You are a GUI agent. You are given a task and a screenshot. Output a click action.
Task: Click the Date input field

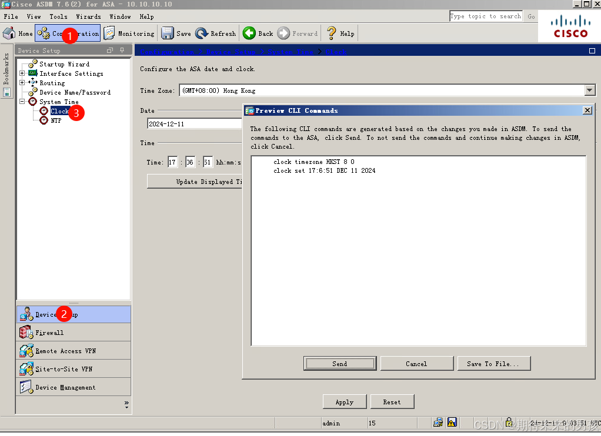coord(195,124)
